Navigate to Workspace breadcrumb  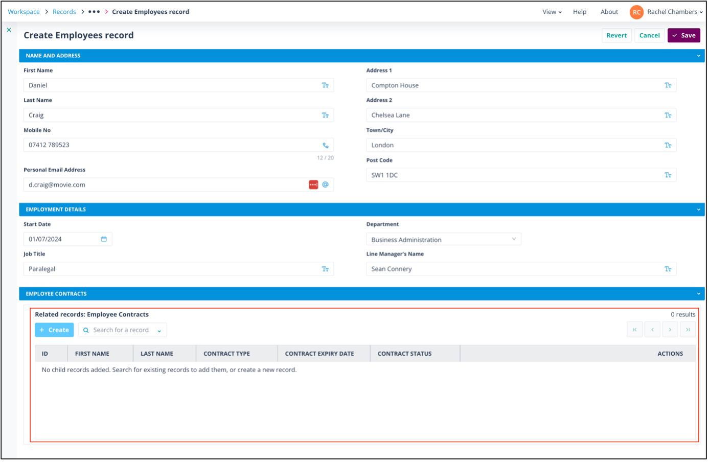[x=24, y=12]
